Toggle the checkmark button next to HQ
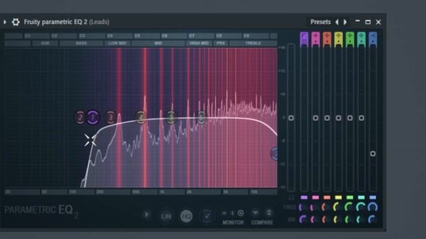Image resolution: width=426 pixels, height=239 pixels. point(207,216)
